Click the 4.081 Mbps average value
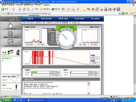Image resolution: width=136 pixels, height=102 pixels. pyautogui.click(x=55, y=72)
